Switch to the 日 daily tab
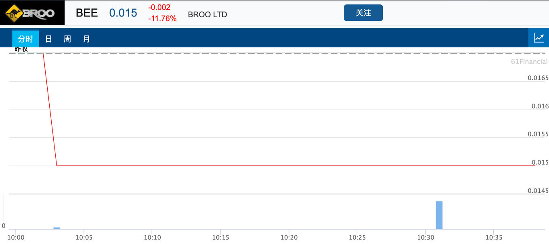Screen dimensions: 549x244 48,39
